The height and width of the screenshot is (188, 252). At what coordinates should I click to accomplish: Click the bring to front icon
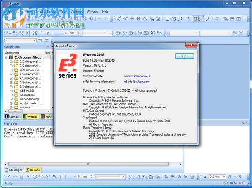tap(166, 177)
